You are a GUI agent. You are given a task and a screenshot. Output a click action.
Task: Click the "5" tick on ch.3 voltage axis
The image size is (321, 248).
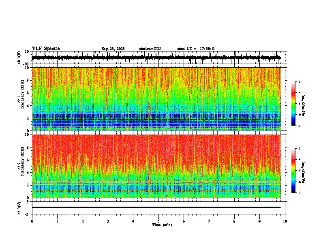tap(28, 201)
